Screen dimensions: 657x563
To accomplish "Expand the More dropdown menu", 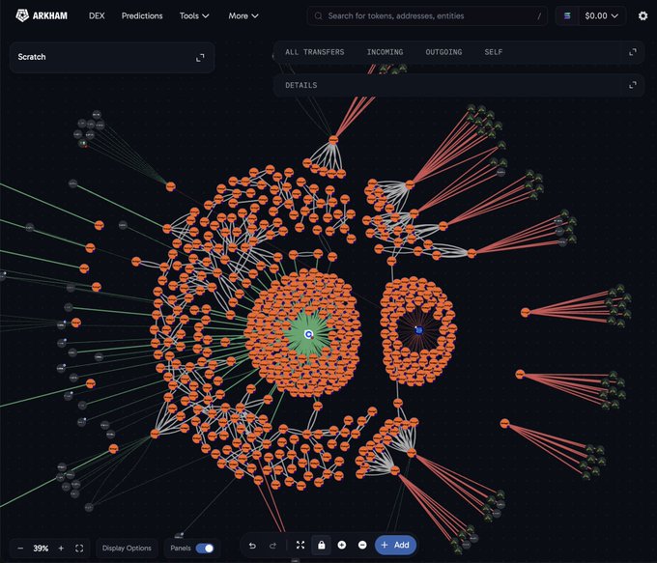I will point(243,15).
